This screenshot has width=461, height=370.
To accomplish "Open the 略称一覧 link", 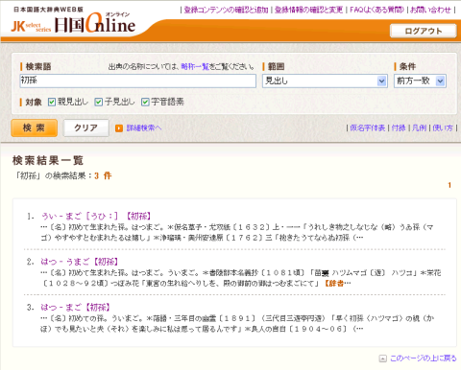I will click(x=195, y=66).
